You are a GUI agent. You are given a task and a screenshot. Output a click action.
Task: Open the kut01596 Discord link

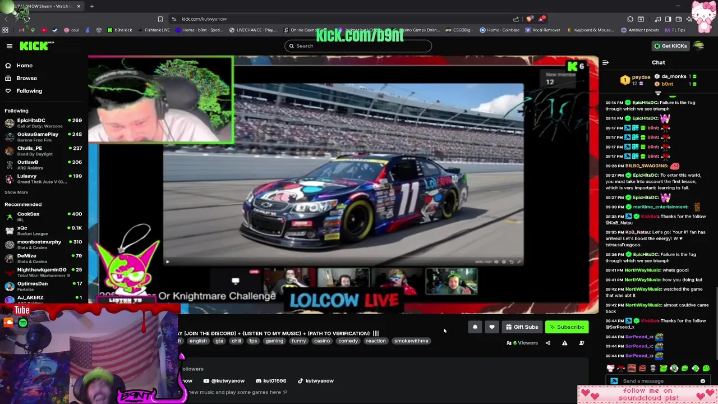click(271, 381)
